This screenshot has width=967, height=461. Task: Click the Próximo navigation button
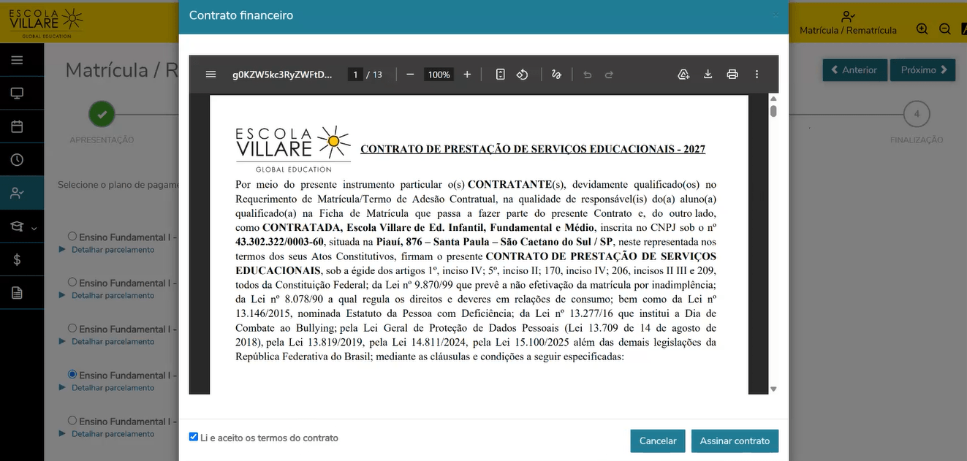pos(922,70)
